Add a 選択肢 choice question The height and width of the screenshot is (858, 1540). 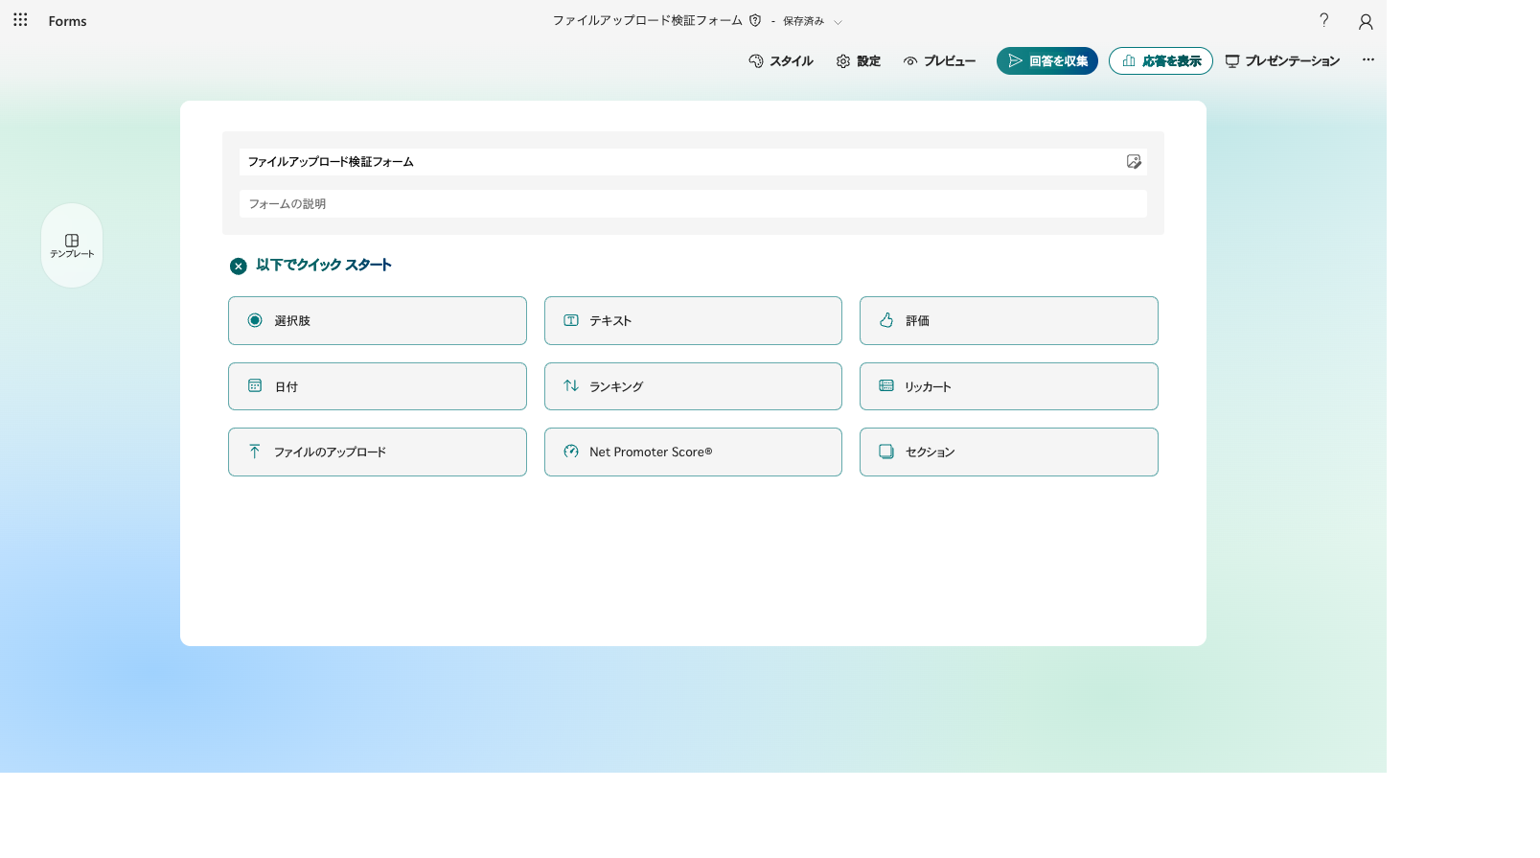point(378,321)
